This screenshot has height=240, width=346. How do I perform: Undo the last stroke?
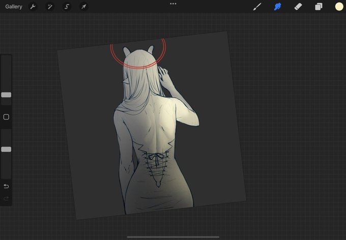(6, 187)
